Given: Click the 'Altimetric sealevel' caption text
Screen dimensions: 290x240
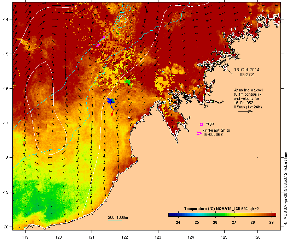Looking at the screenshot, I should click(x=248, y=90).
